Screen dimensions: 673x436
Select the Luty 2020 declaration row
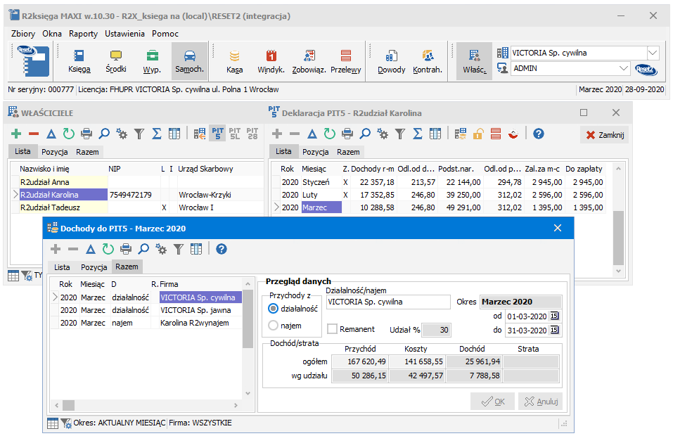(x=438, y=195)
